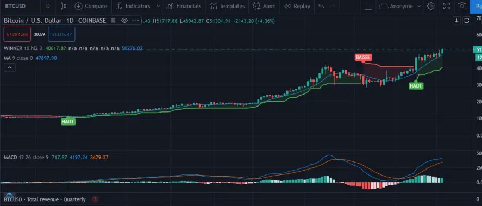Collapse the indicator legend chevron

pos(9,67)
